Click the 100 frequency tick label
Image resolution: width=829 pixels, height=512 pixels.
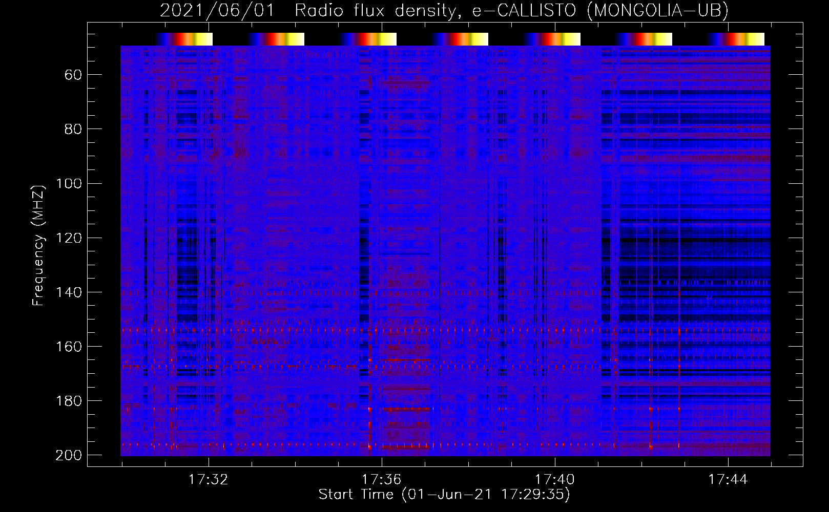tap(69, 184)
